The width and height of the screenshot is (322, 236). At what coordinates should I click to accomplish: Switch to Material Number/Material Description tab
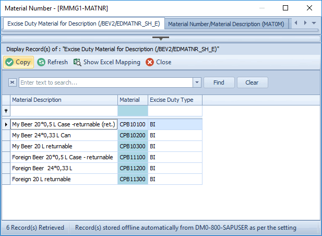227,24
